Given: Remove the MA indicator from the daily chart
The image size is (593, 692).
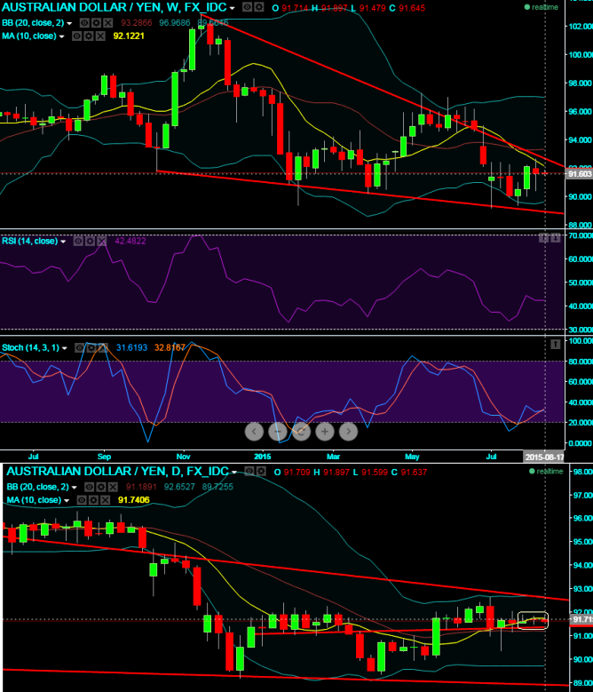Looking at the screenshot, I should tap(106, 500).
